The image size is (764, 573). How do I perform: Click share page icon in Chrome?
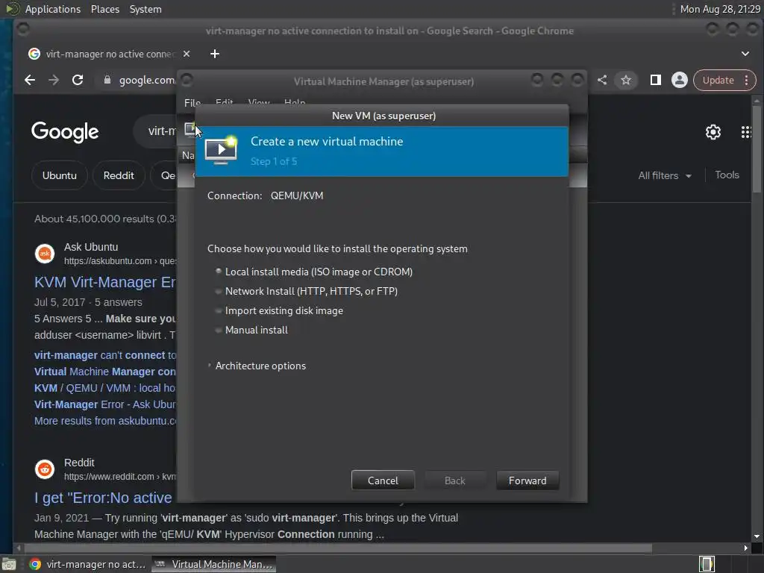(x=602, y=80)
